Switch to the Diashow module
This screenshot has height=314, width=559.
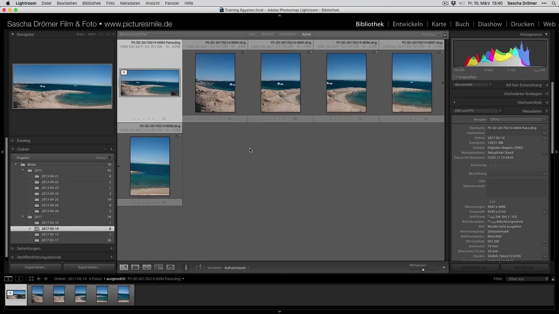pos(490,24)
